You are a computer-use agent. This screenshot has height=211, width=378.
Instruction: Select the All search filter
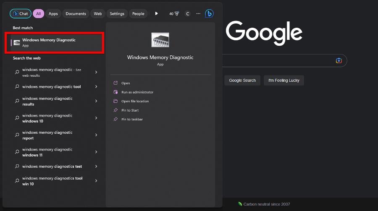[x=39, y=14]
